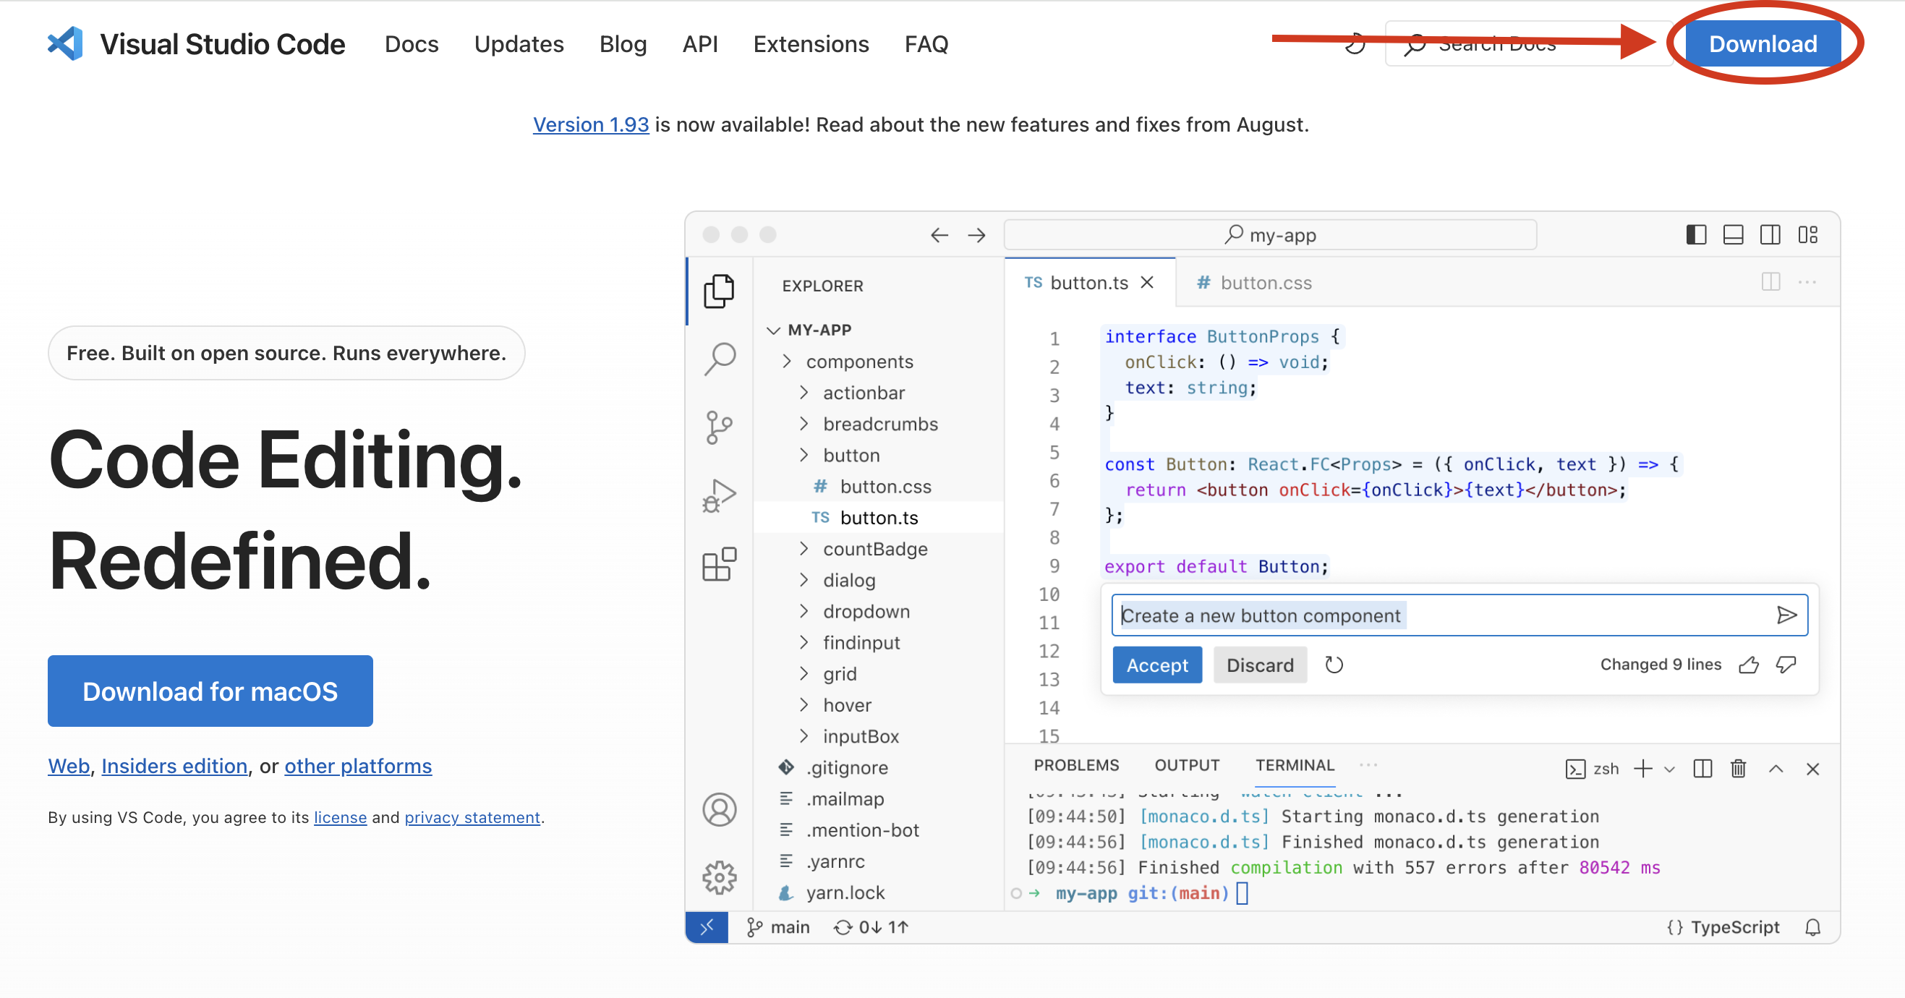Screen dimensions: 1905x998
Task: Open the Version 1.93 release notes link
Action: [590, 124]
